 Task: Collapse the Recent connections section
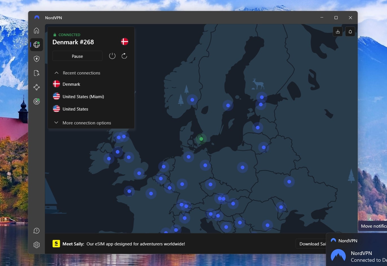[56, 72]
